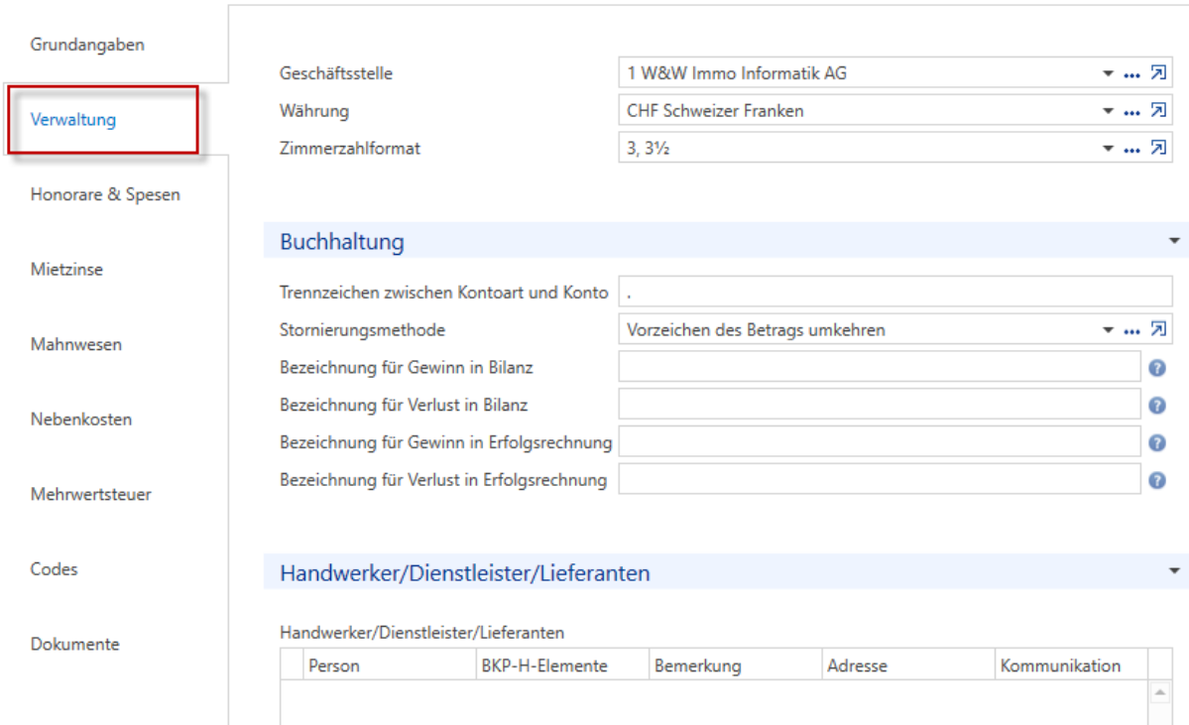This screenshot has height=725, width=1189.
Task: Open the Zimmerzahlformat record link icon
Action: click(1158, 147)
